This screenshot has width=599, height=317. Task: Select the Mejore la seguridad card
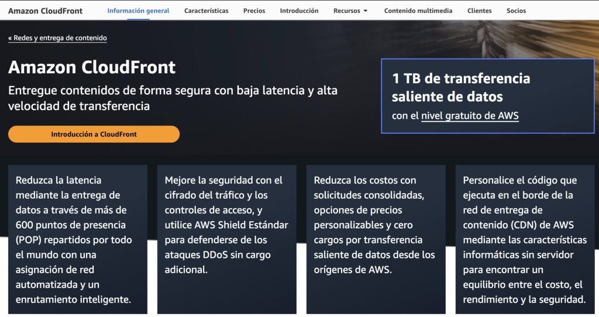pyautogui.click(x=227, y=239)
